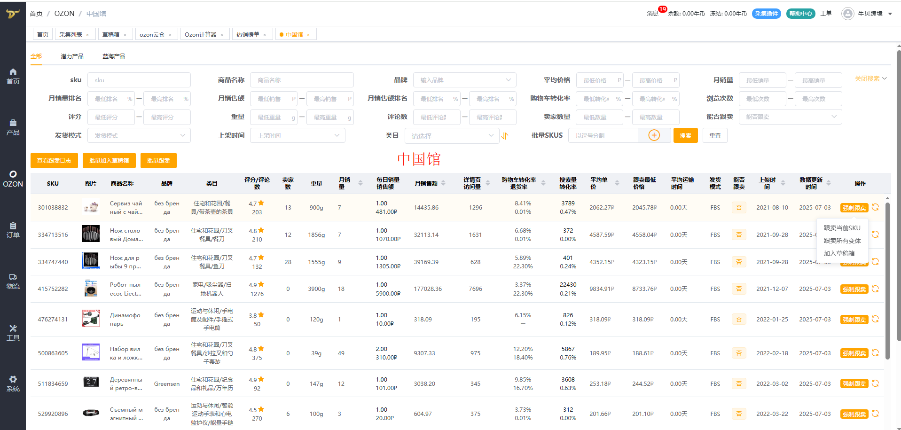This screenshot has width=901, height=430.
Task: Expand the 品牌 brand dropdown
Action: (x=464, y=80)
